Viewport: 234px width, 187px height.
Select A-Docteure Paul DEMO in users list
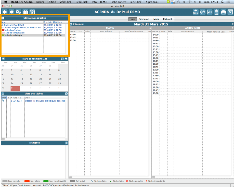tap(33, 25)
